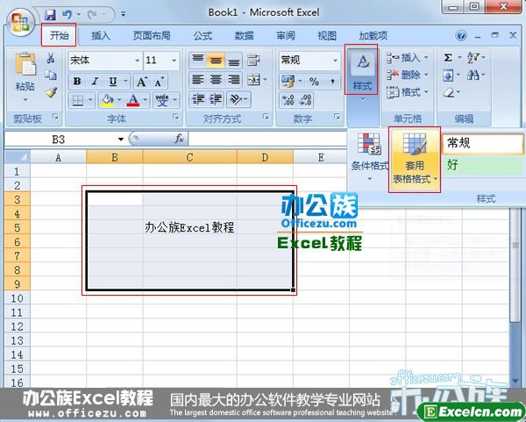Decrease decimal places

click(306, 100)
